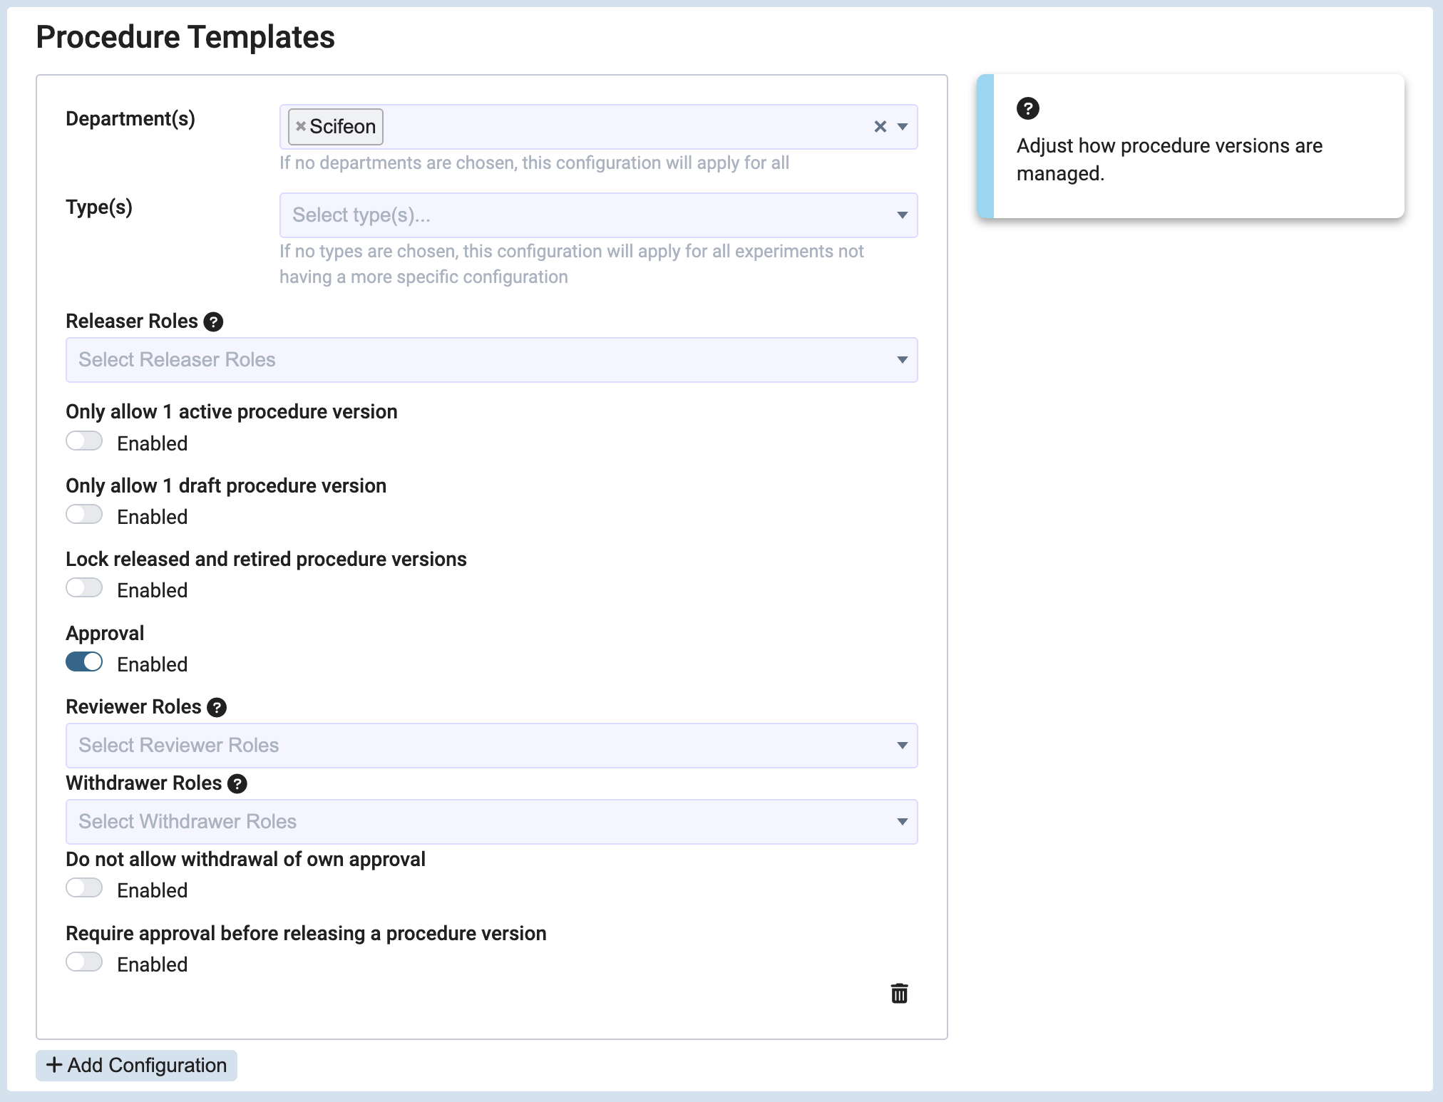Toggle do not allow withdrawal of own approval
1443x1102 pixels.
tap(84, 888)
